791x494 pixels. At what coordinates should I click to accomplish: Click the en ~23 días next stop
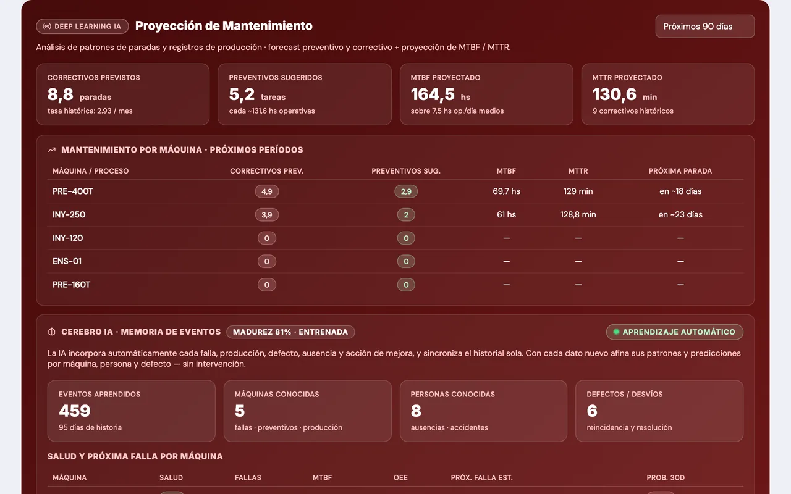[680, 215]
